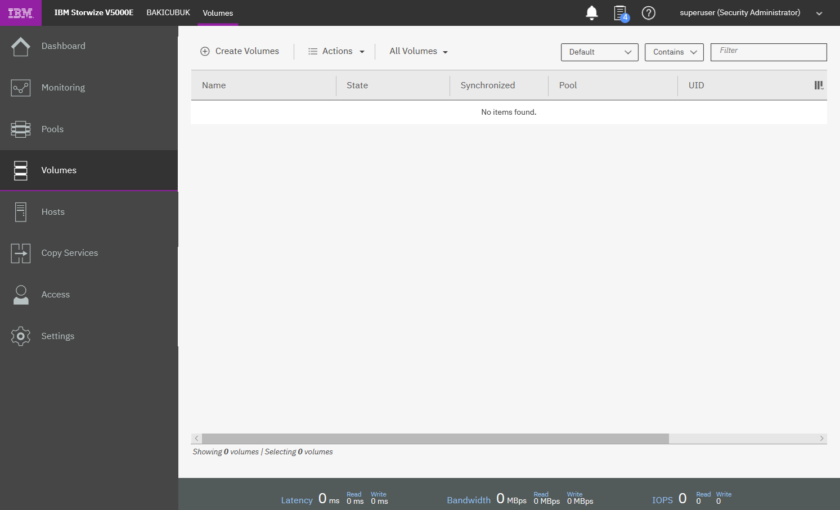Open the Default filter field dropdown
This screenshot has width=840, height=510.
point(599,52)
